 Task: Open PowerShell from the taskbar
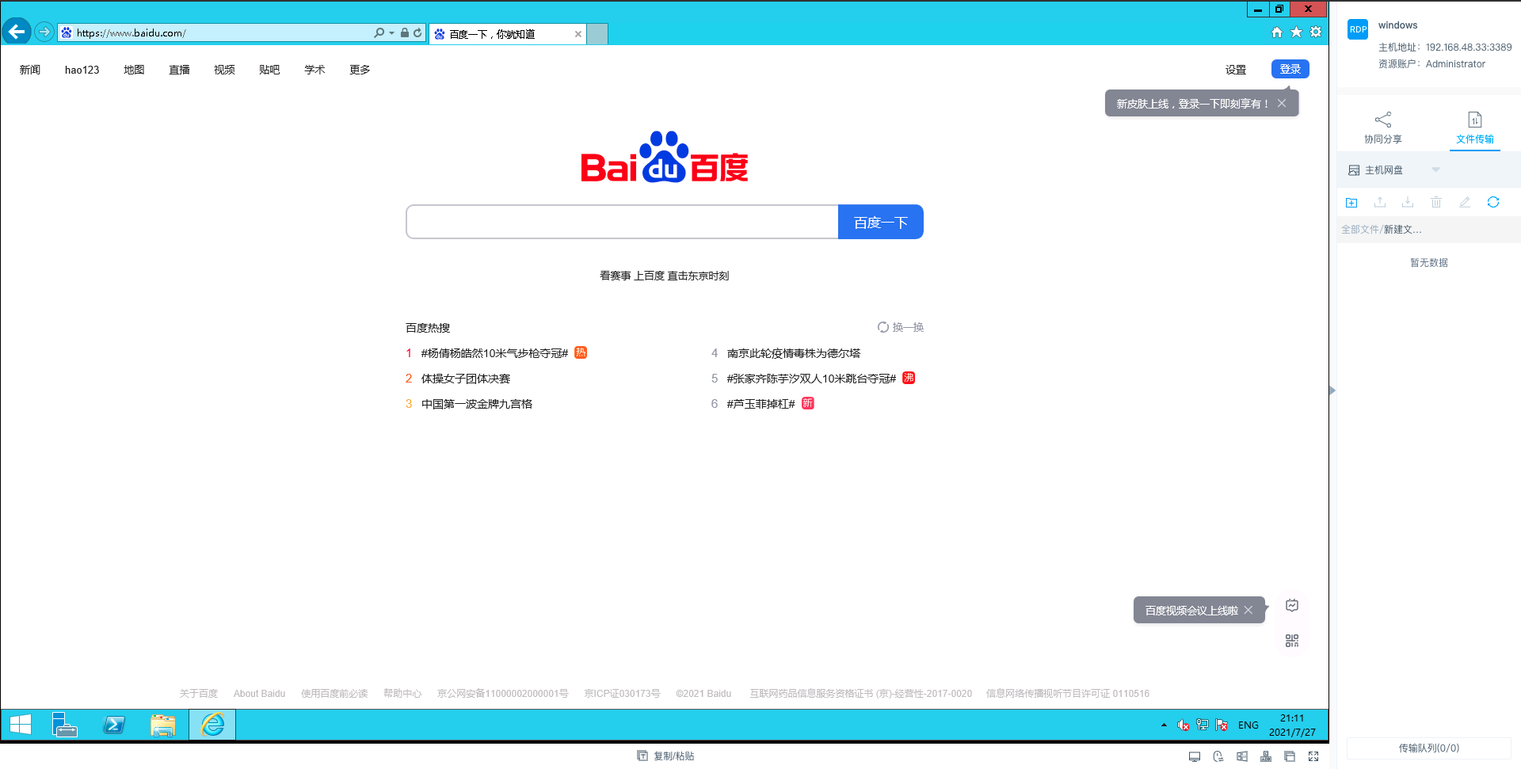point(114,725)
